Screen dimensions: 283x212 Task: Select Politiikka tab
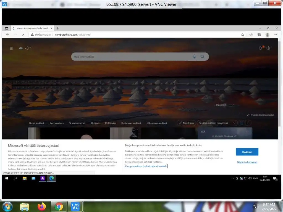pos(110,123)
